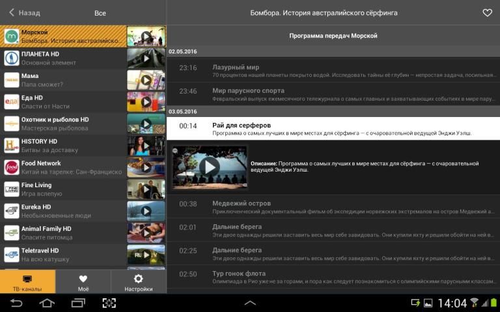Select the HISTORY HD channel logo

point(12,145)
